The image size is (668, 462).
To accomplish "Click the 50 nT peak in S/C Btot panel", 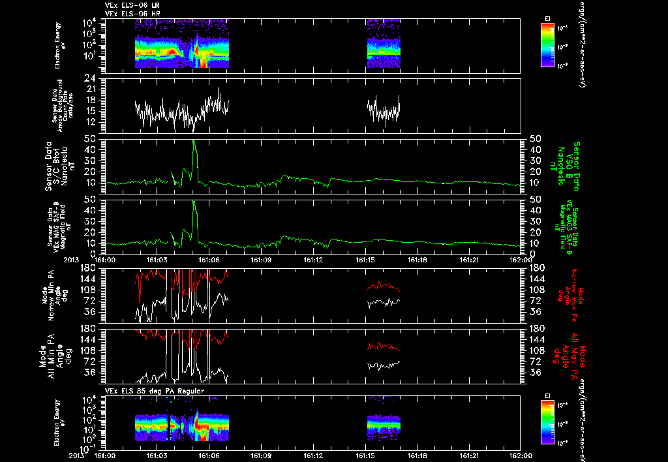I will coord(194,142).
